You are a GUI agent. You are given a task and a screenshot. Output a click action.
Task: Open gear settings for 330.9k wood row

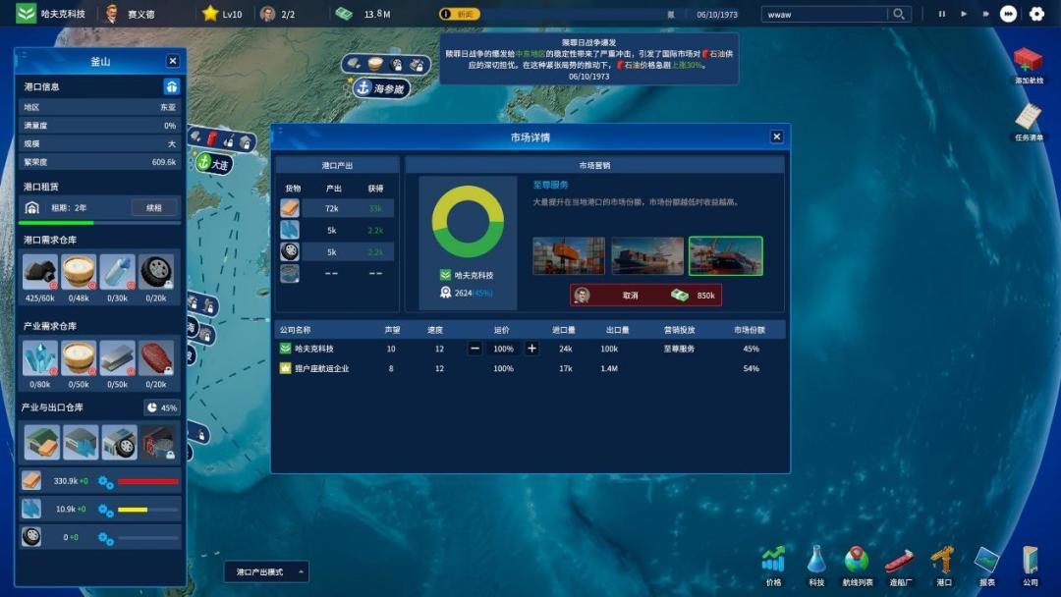coord(105,482)
